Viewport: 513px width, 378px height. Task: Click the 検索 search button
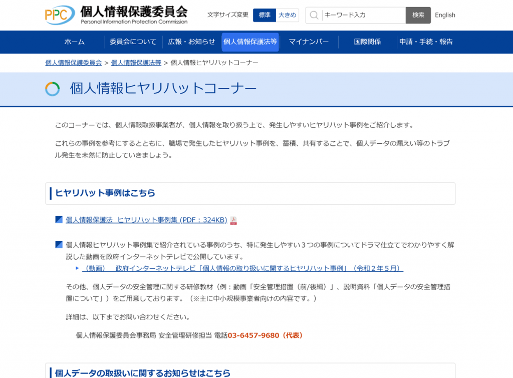(x=418, y=15)
